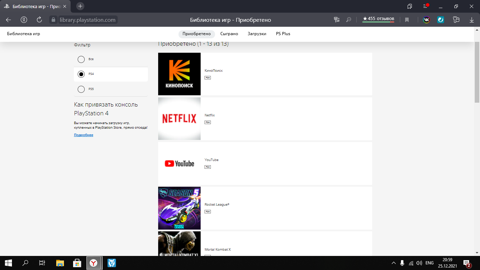This screenshot has width=480, height=270.
Task: Open Yandex home button in toolbar
Action: (x=24, y=20)
